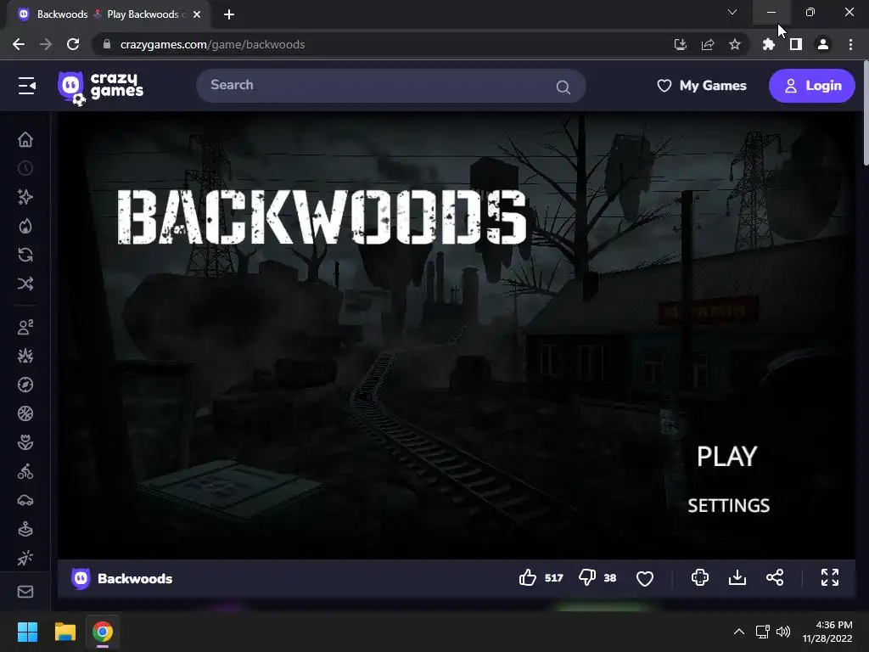Open Bike games icon in sidebar
This screenshot has width=869, height=652.
25,472
